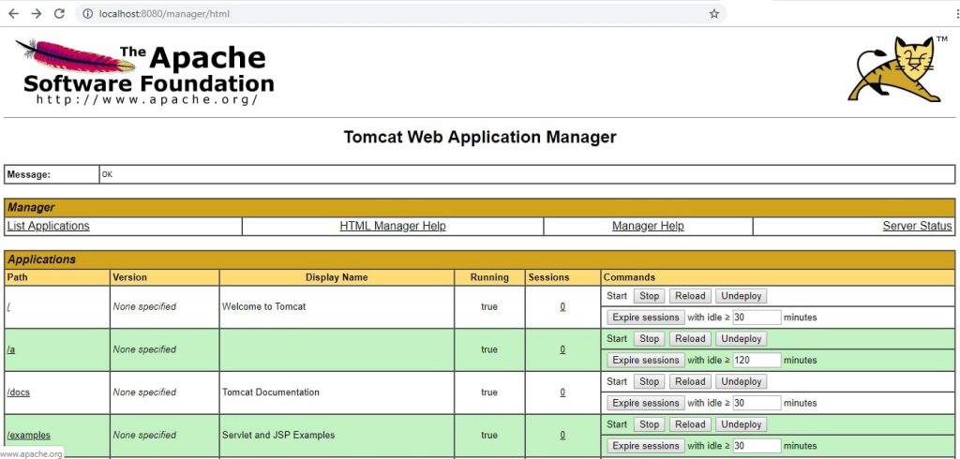Stop the Servlet and JSP Examples application
The width and height of the screenshot is (960, 459).
point(649,424)
